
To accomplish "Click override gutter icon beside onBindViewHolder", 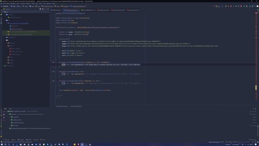I will pyautogui.click(x=53, y=81).
